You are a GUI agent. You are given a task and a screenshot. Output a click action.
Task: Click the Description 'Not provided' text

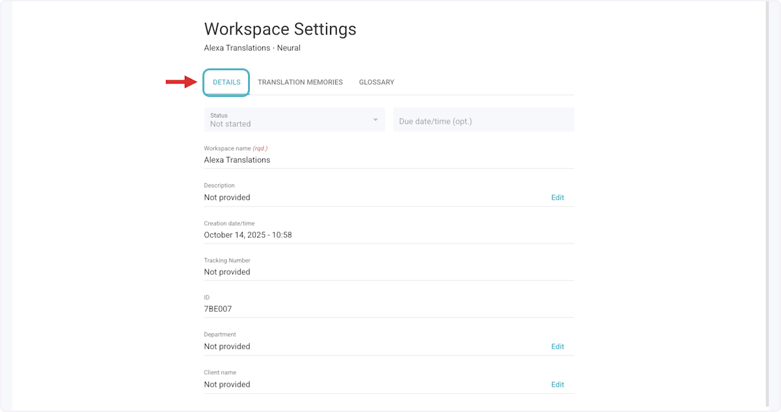click(227, 198)
